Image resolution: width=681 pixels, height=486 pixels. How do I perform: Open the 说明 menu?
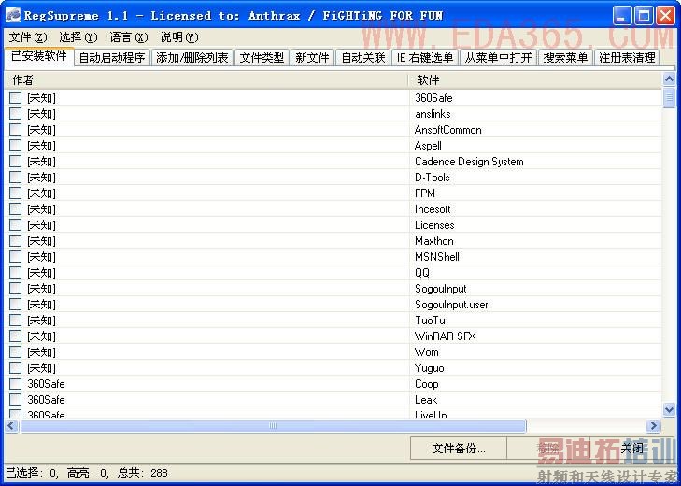click(179, 37)
